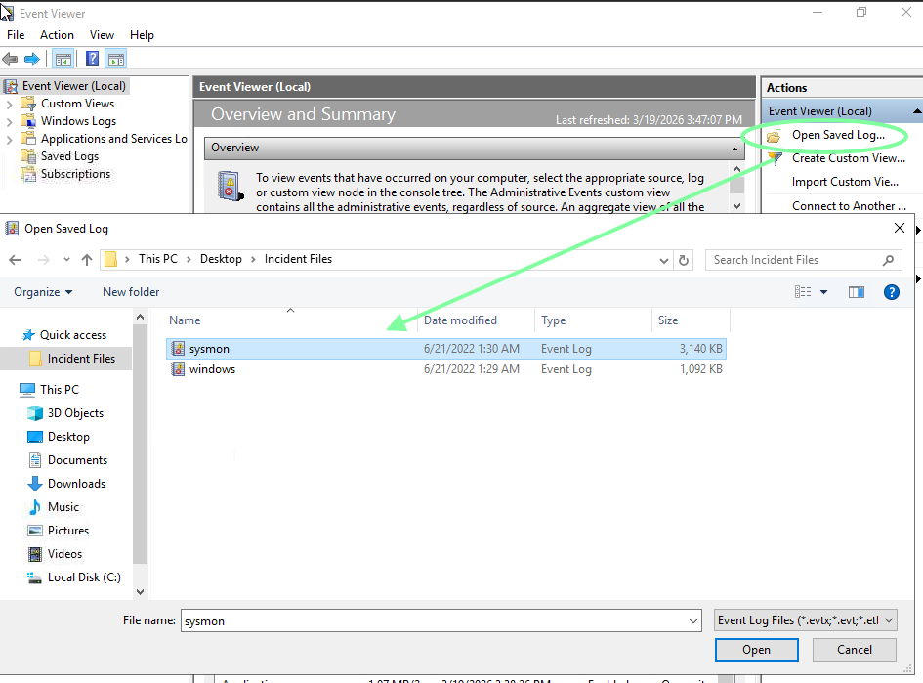Toggle the preview pane icon in dialog

(x=857, y=292)
